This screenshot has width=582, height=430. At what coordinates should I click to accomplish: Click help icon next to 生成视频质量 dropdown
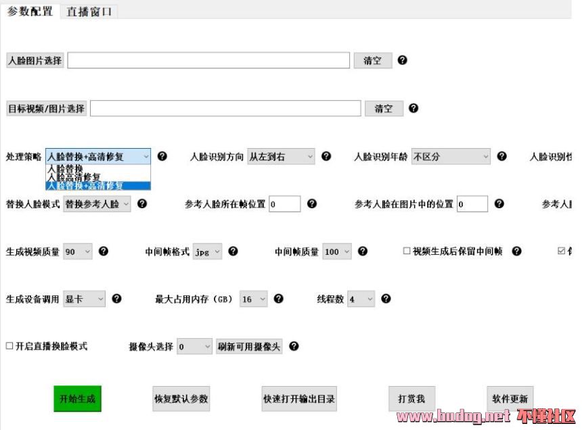[104, 252]
